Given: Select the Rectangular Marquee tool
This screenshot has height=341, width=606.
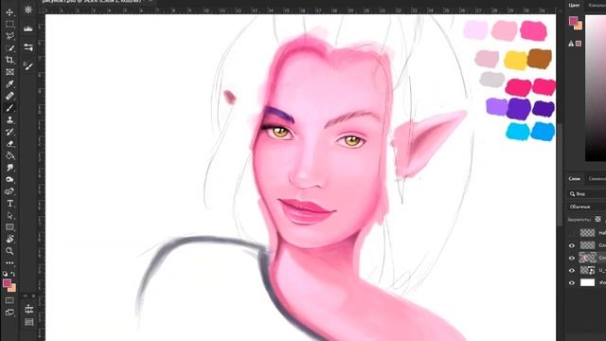Looking at the screenshot, I should [x=9, y=25].
